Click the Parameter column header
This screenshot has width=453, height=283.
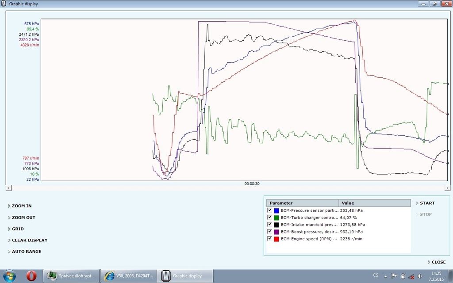point(303,203)
